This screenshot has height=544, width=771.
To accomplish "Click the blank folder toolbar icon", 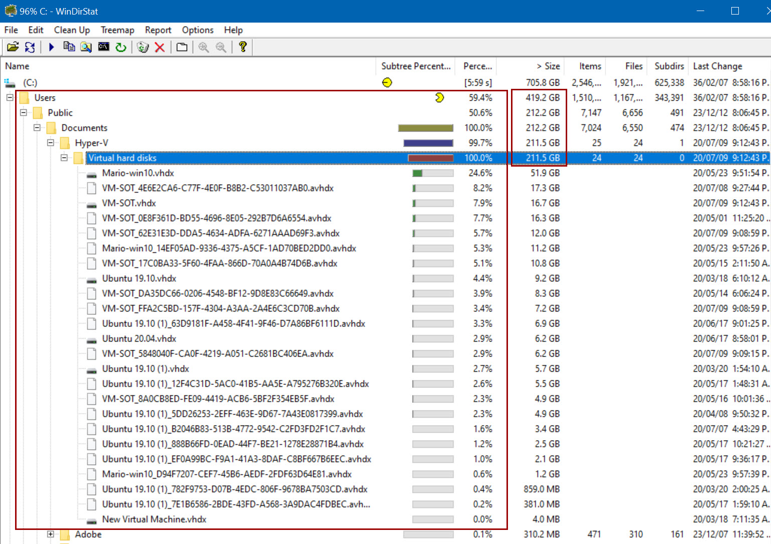I will 182,47.
